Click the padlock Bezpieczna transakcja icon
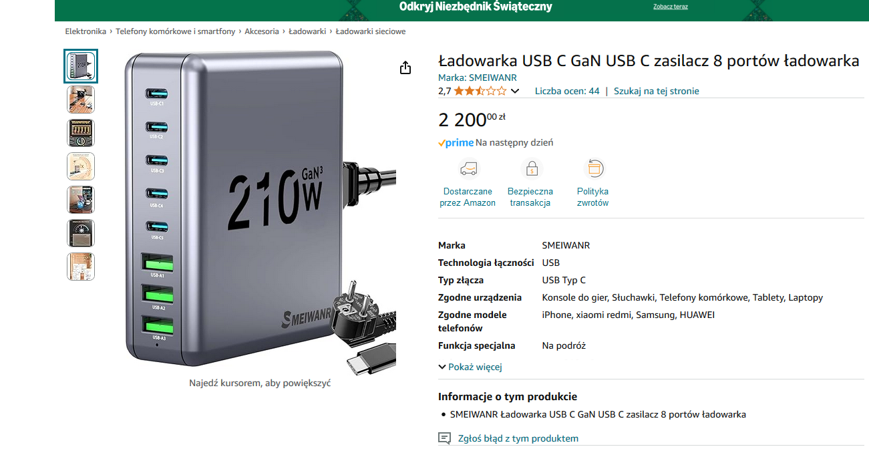Screen dimensions: 869x469 click(x=532, y=168)
